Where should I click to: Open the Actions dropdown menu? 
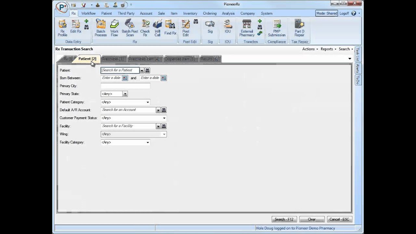[310, 49]
